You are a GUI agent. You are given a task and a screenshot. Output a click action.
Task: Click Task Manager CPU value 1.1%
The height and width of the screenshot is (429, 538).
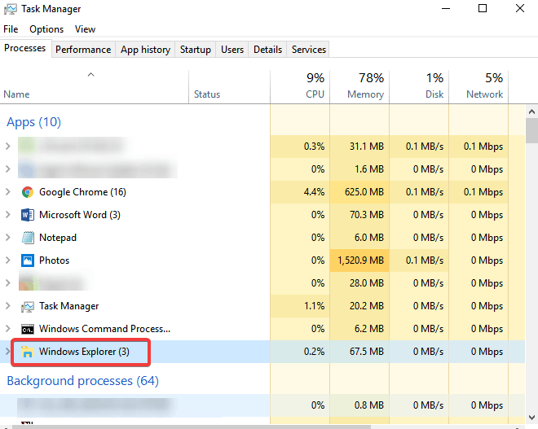pos(315,306)
